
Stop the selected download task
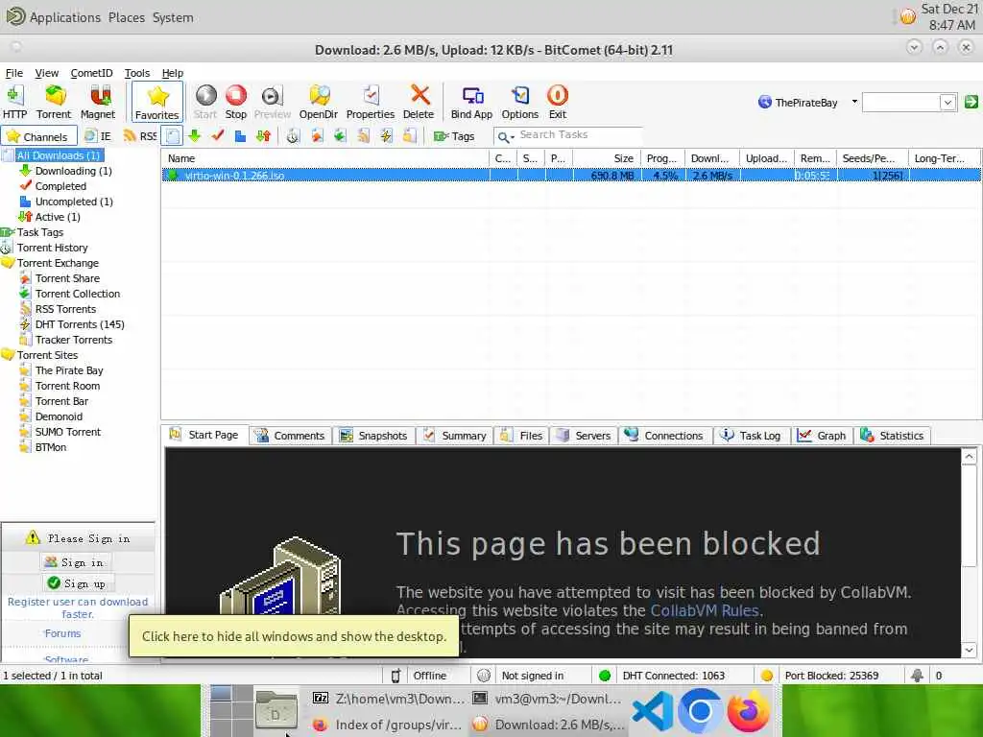tap(236, 102)
